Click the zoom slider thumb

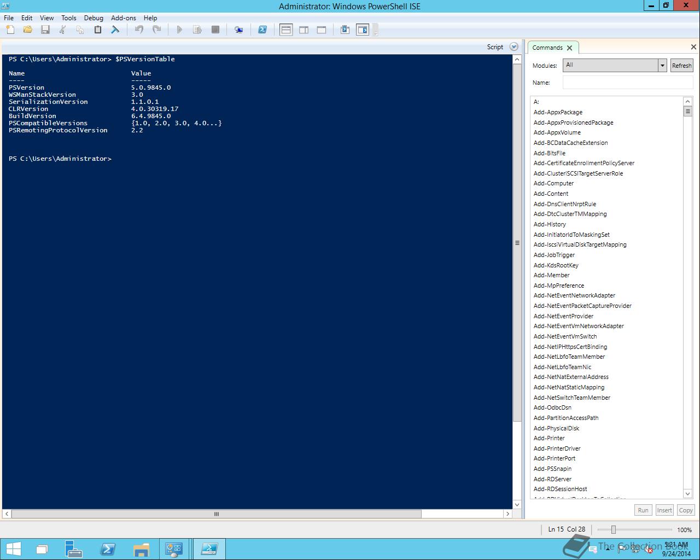coord(614,529)
